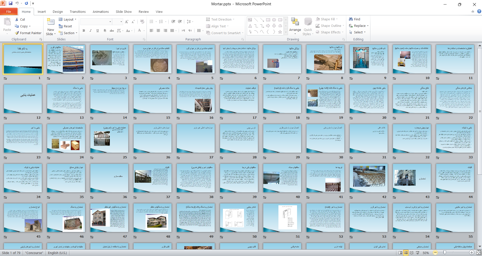
Task: Click the Replace button
Action: coord(359,26)
